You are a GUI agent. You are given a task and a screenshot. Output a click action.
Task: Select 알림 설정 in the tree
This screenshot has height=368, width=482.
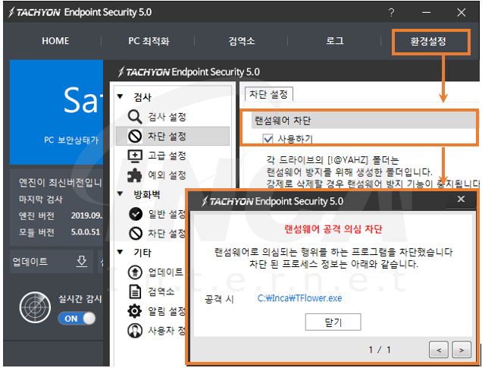click(x=167, y=311)
